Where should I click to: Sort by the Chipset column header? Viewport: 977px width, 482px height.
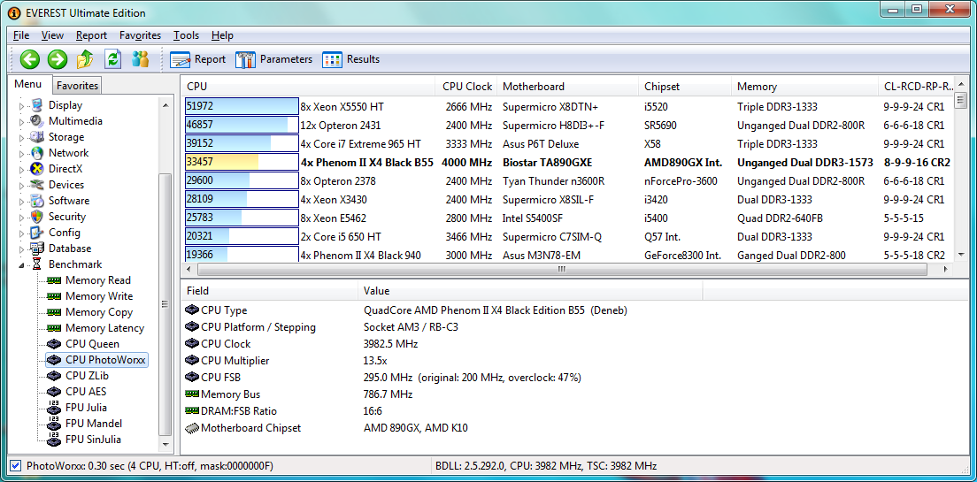click(685, 87)
